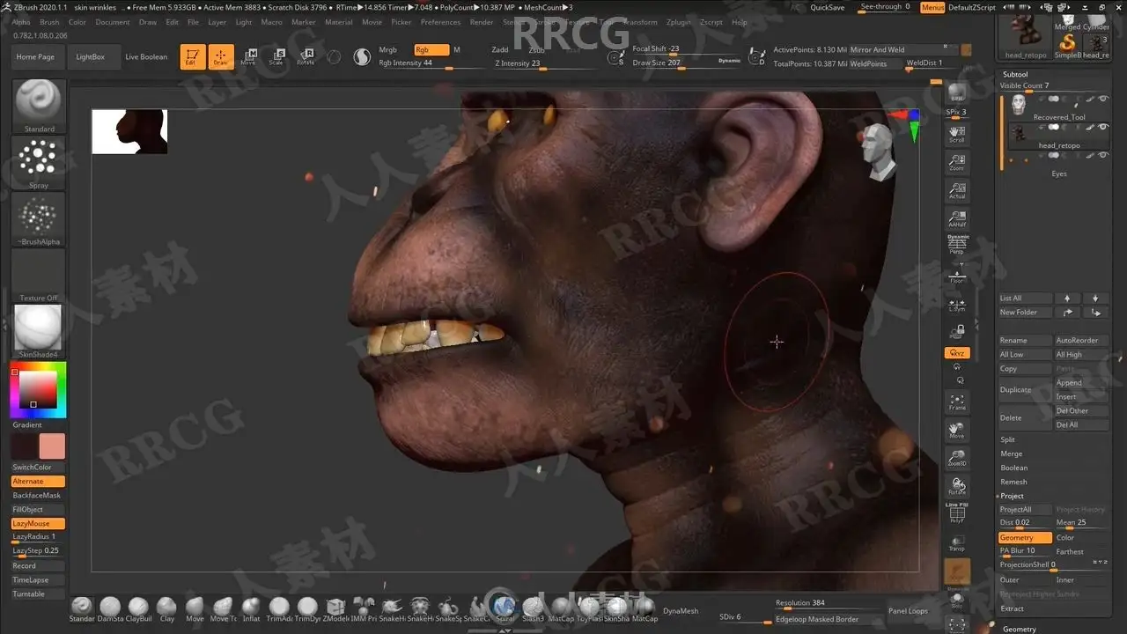
Task: Toggle LazyMouse on or off
Action: (38, 523)
